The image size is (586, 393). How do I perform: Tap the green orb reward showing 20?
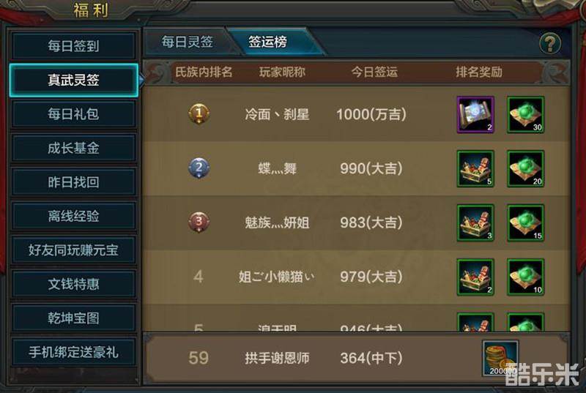[525, 169]
